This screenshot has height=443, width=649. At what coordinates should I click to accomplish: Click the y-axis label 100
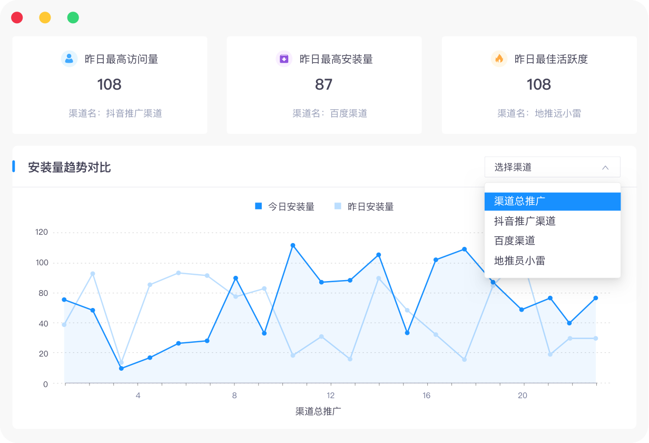click(42, 263)
